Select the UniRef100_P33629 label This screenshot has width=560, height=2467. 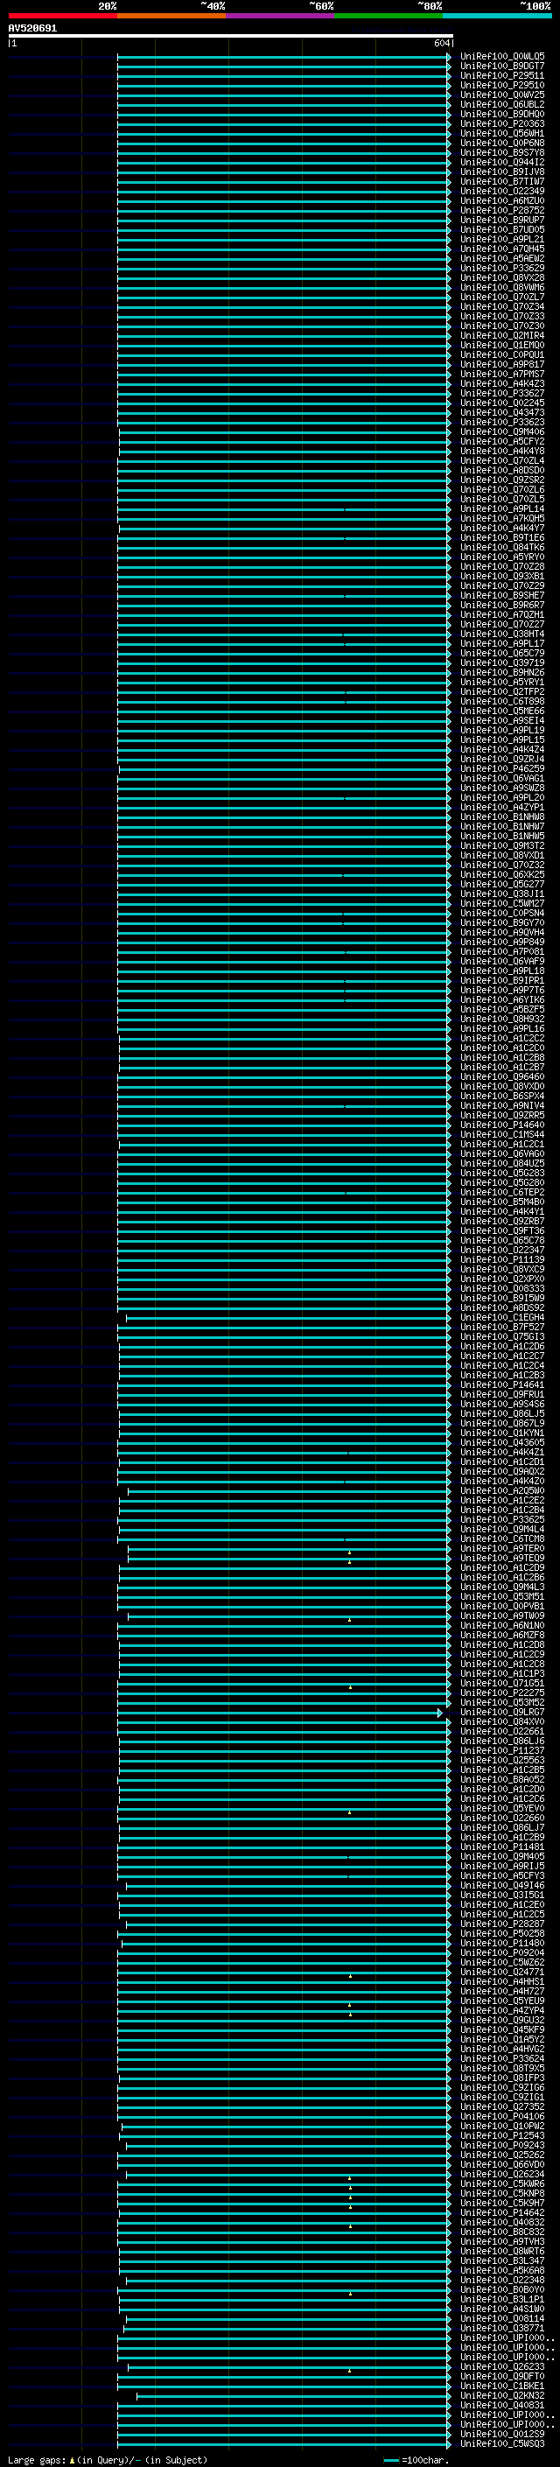(x=502, y=268)
